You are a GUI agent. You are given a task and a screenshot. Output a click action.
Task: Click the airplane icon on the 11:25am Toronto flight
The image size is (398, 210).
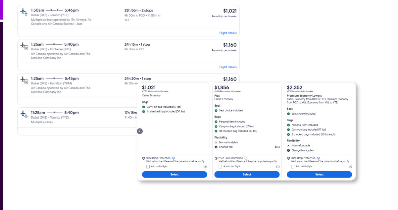[x=24, y=114]
